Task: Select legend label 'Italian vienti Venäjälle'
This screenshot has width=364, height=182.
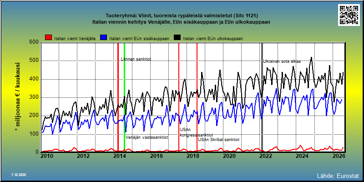Action: (75, 39)
